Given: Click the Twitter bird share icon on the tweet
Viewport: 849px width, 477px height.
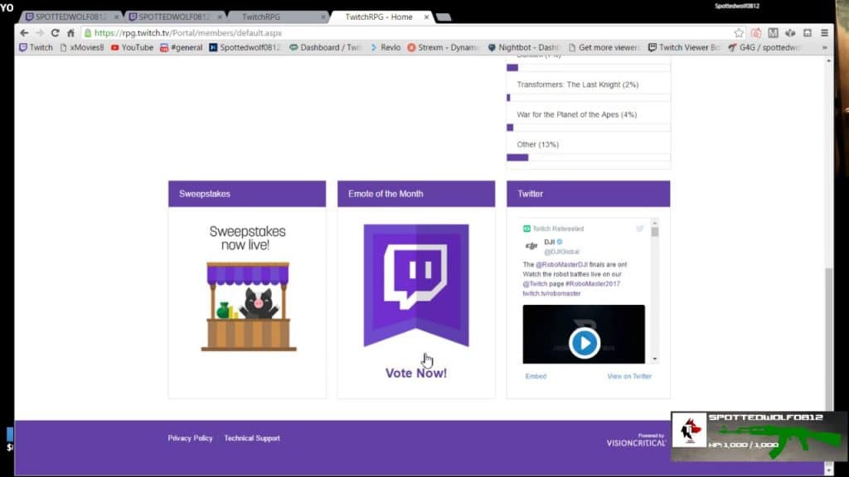Looking at the screenshot, I should pyautogui.click(x=640, y=228).
